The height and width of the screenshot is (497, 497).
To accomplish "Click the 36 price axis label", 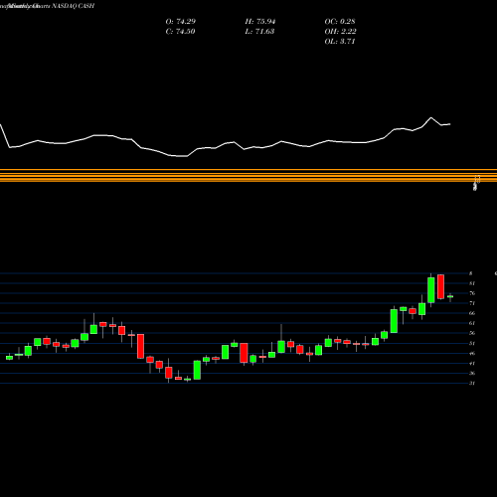I will coord(472,373).
